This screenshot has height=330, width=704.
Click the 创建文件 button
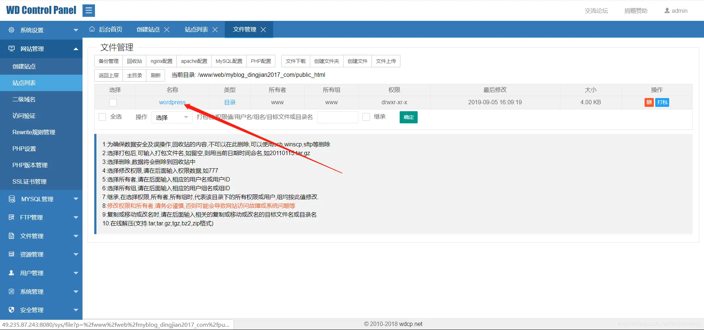[x=357, y=61]
